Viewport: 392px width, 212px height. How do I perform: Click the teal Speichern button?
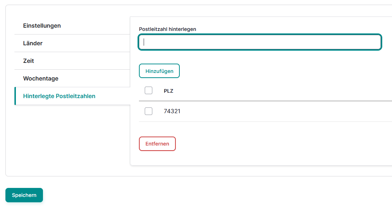coord(24,195)
